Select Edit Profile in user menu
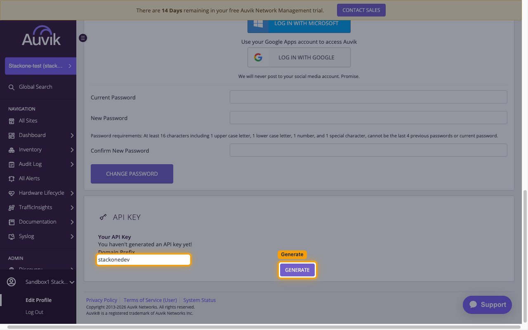The image size is (528, 330). [38, 300]
